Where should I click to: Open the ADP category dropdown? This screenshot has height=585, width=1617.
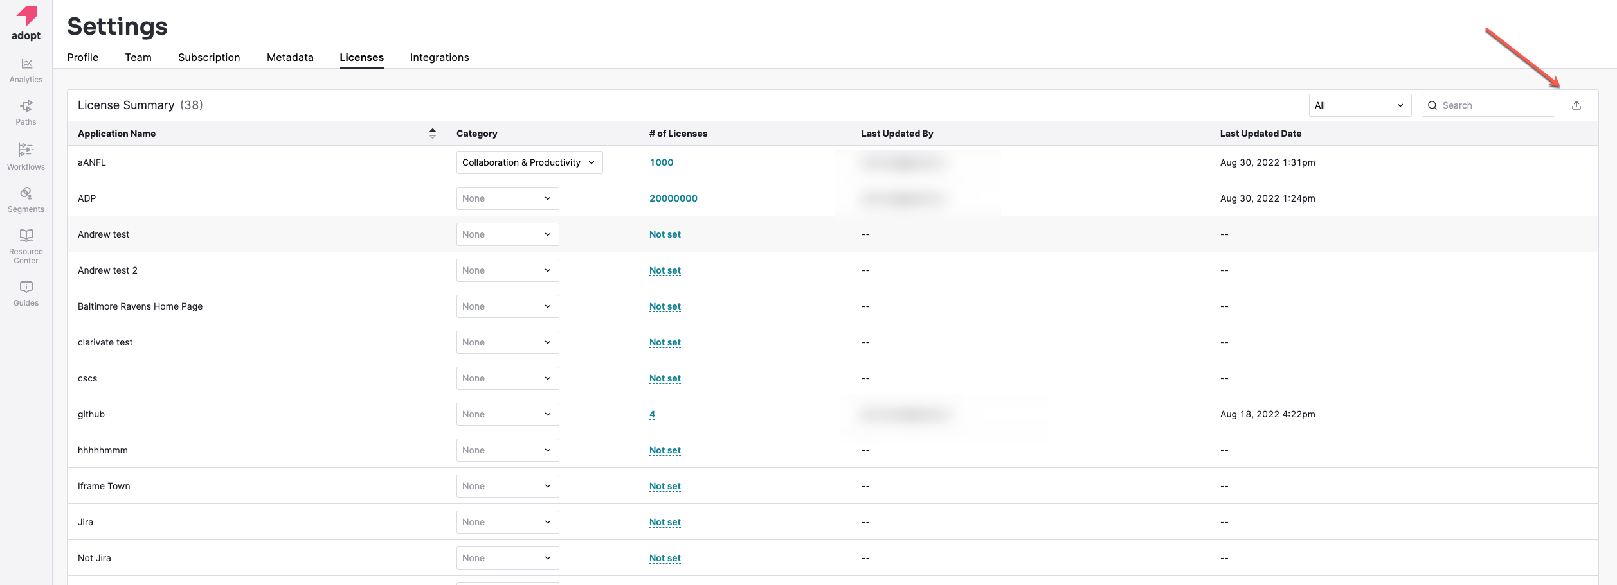(508, 198)
